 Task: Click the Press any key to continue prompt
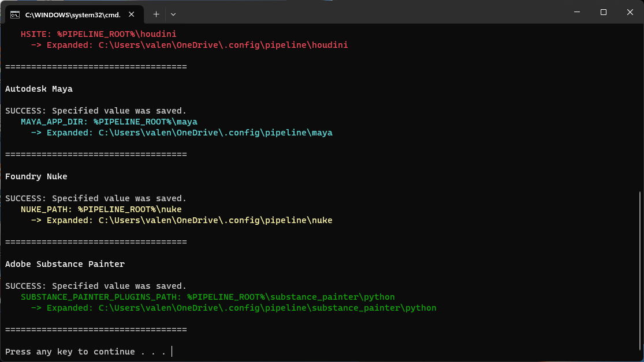coord(85,352)
